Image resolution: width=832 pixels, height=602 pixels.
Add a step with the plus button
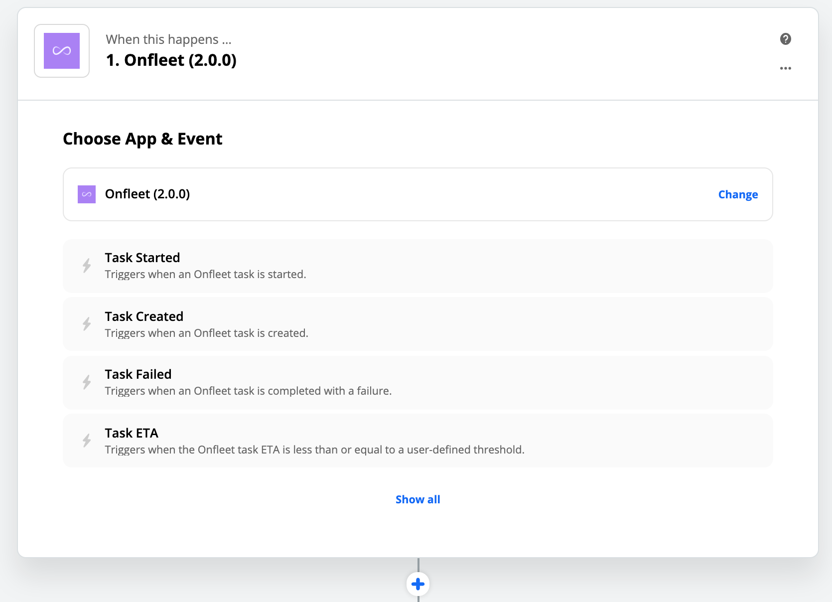(418, 584)
